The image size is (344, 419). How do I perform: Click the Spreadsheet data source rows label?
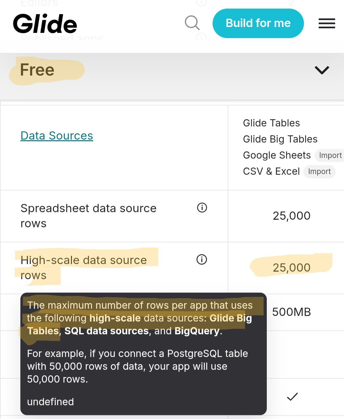pyautogui.click(x=88, y=216)
